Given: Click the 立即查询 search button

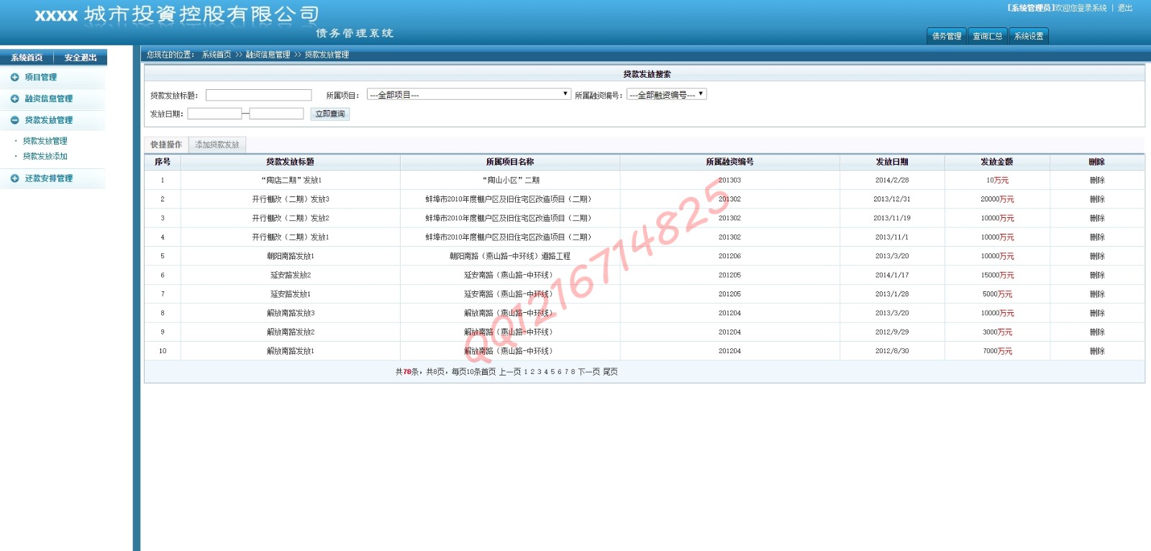Looking at the screenshot, I should click(330, 114).
